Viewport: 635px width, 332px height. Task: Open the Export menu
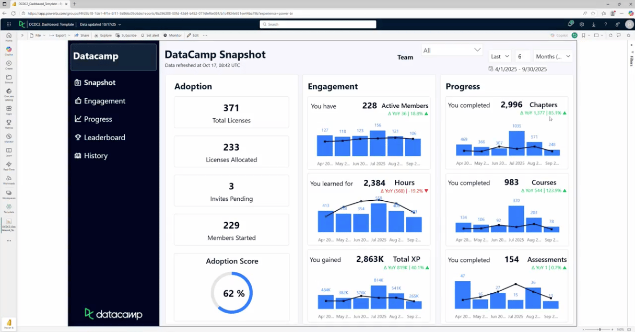point(58,36)
